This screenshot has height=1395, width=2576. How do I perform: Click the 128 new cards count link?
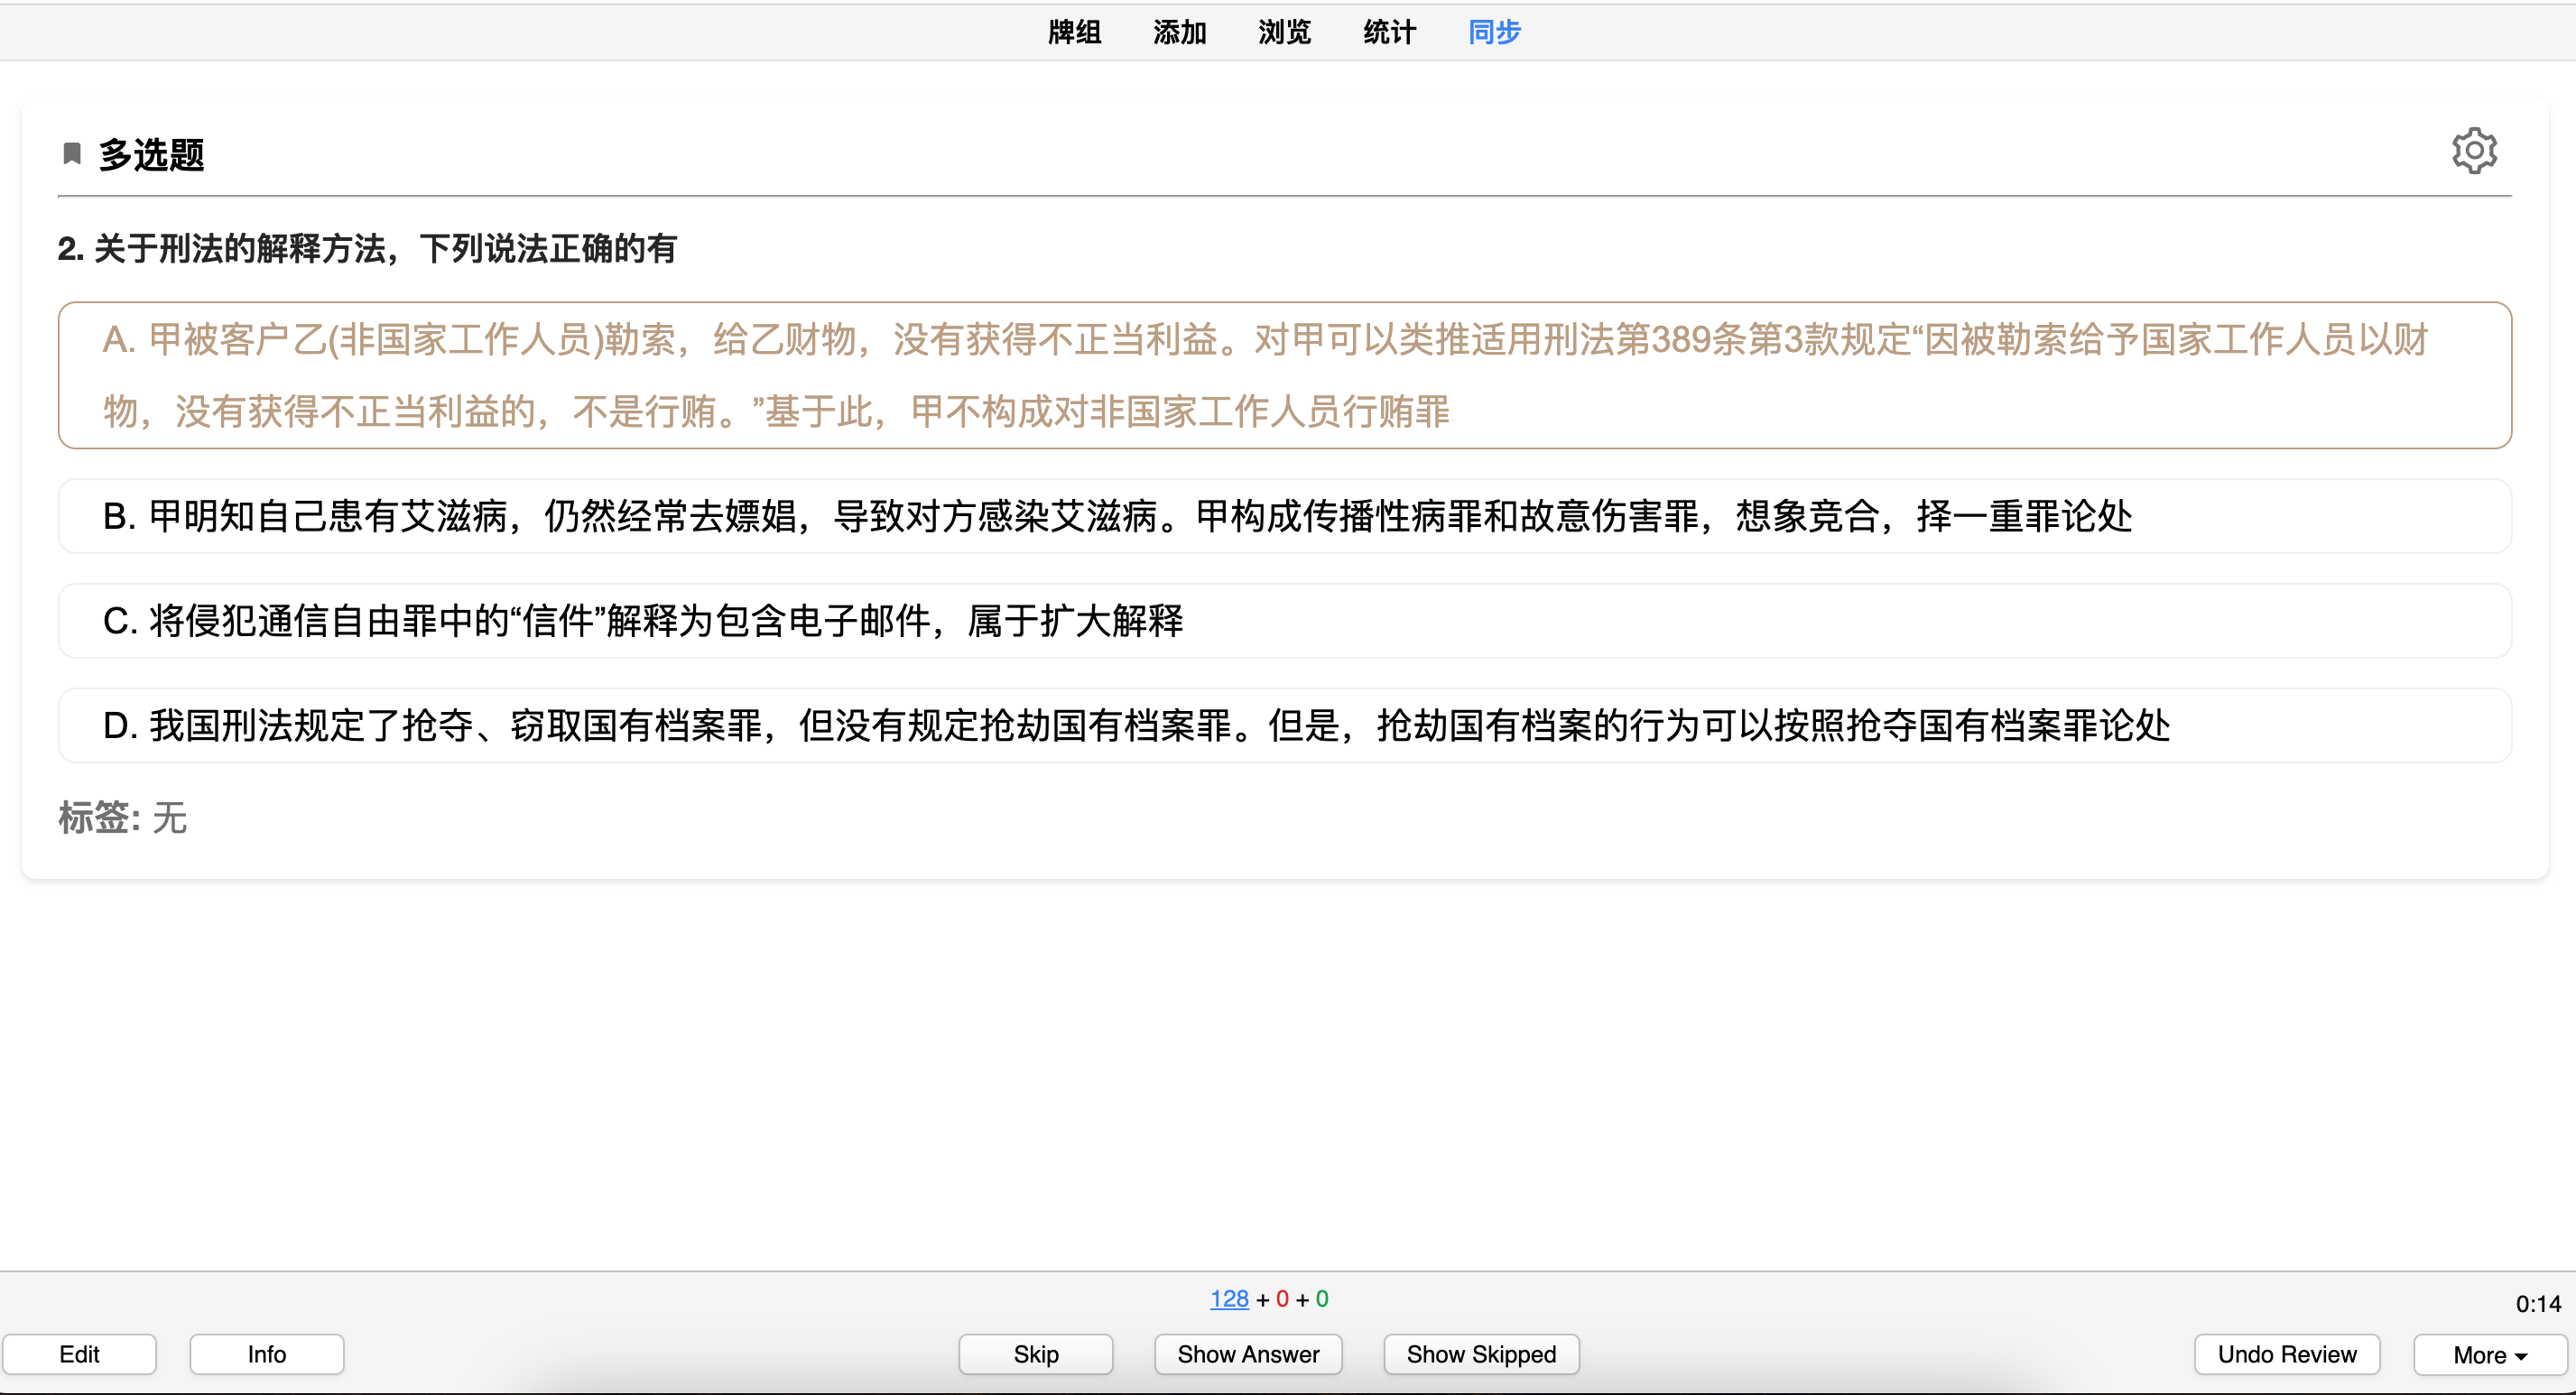(x=1229, y=1298)
